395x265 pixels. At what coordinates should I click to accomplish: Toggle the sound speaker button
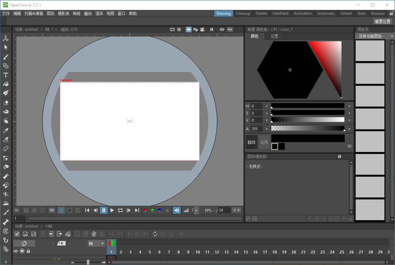point(177,211)
